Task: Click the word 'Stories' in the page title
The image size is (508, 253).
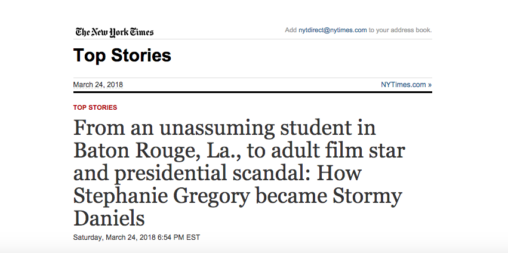Action: 141,55
